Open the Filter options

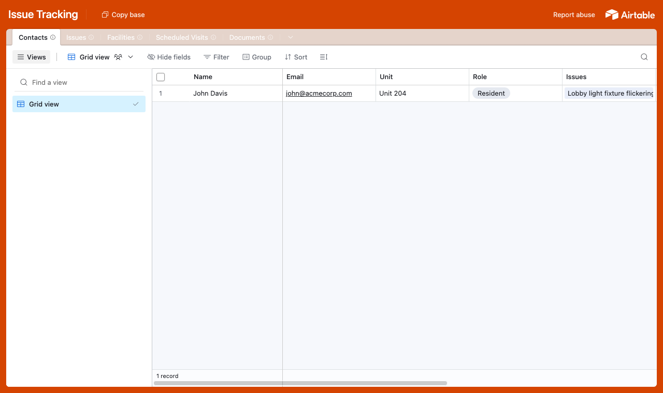point(217,57)
